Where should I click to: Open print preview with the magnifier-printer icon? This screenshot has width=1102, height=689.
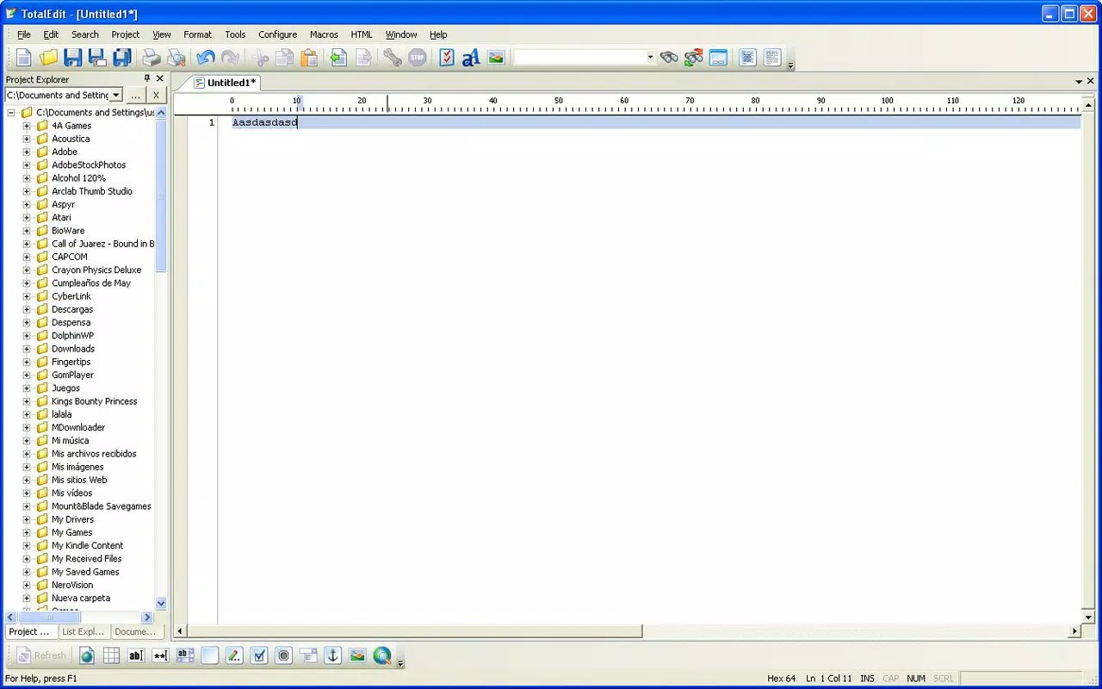point(176,58)
